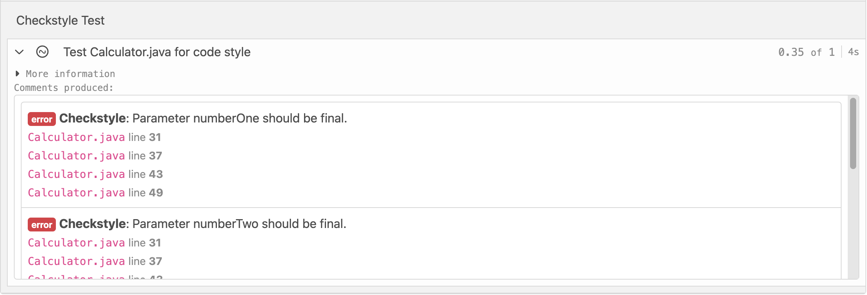Select the "Parameter numberOne should be final" message
This screenshot has height=295, width=867.
(x=239, y=119)
